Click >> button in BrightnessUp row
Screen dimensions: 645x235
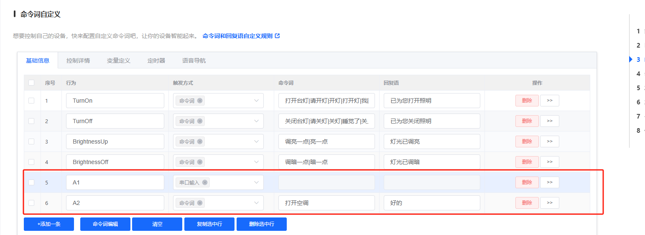(x=550, y=142)
